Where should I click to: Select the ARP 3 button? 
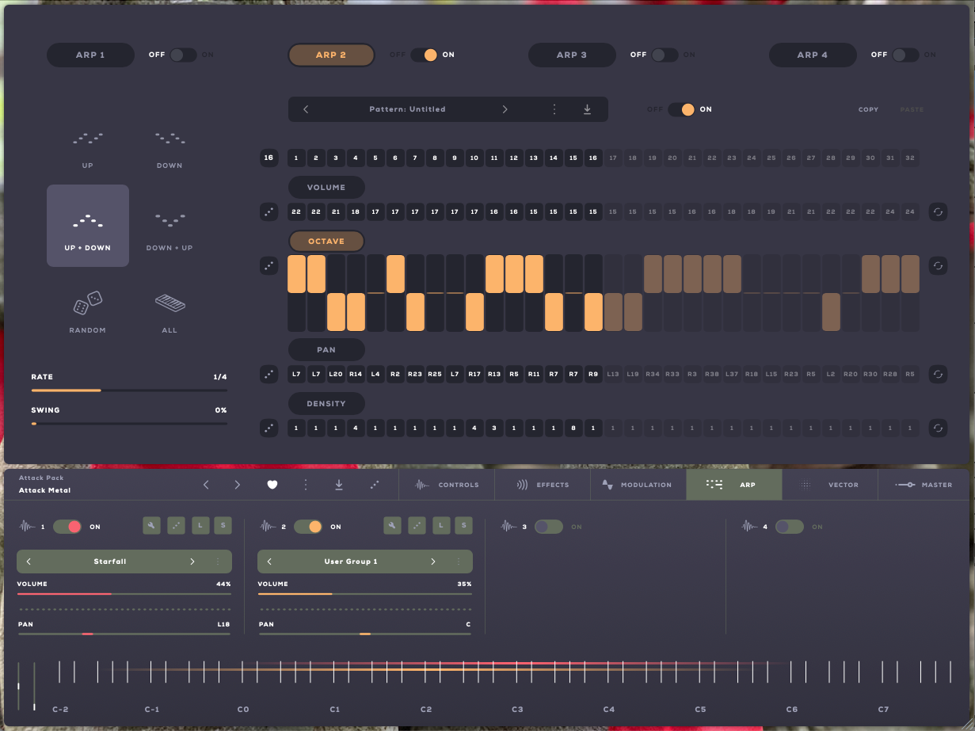click(x=572, y=55)
